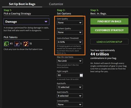This screenshot has width=131, height=108.
Task: Click the Fight Length spinner arrows
Action: coord(81,75)
